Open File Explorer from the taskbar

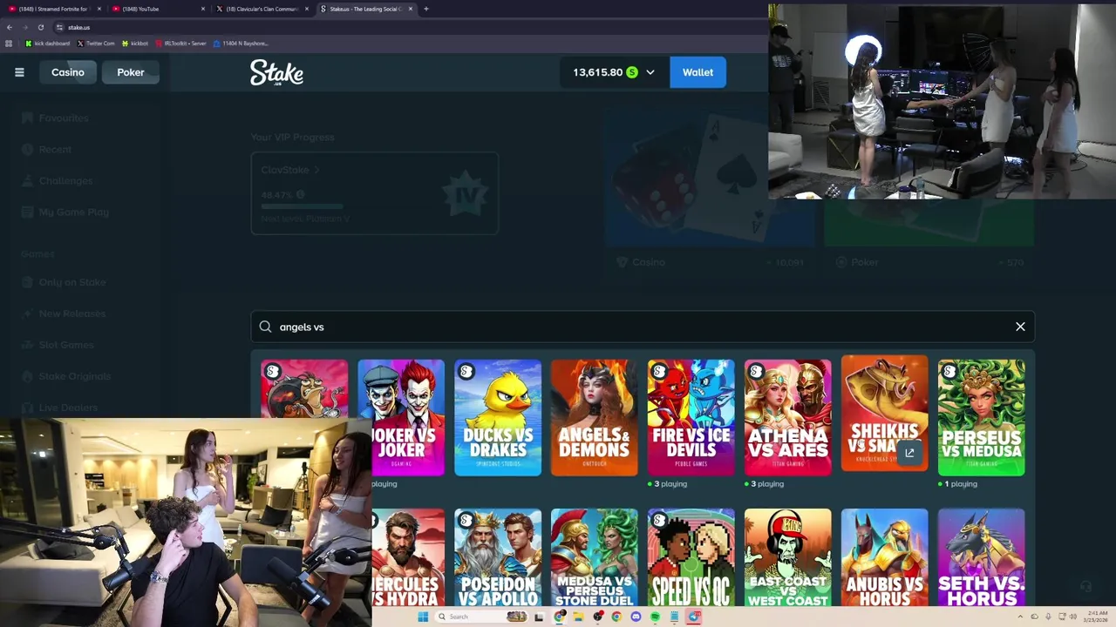click(x=578, y=617)
